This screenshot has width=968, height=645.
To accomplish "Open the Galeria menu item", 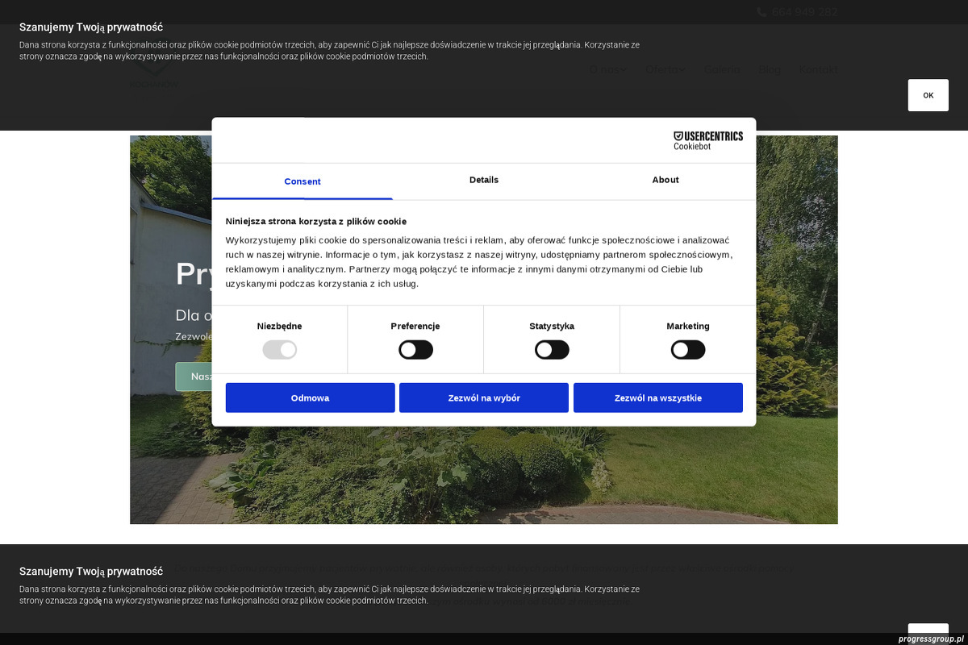I will pyautogui.click(x=721, y=69).
